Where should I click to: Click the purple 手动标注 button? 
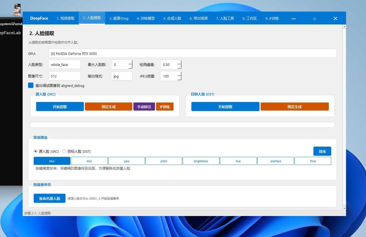tap(144, 107)
